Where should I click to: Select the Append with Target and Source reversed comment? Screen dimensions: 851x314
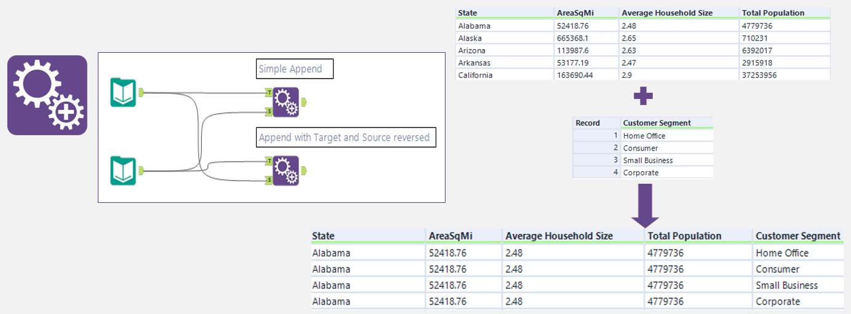pyautogui.click(x=345, y=138)
